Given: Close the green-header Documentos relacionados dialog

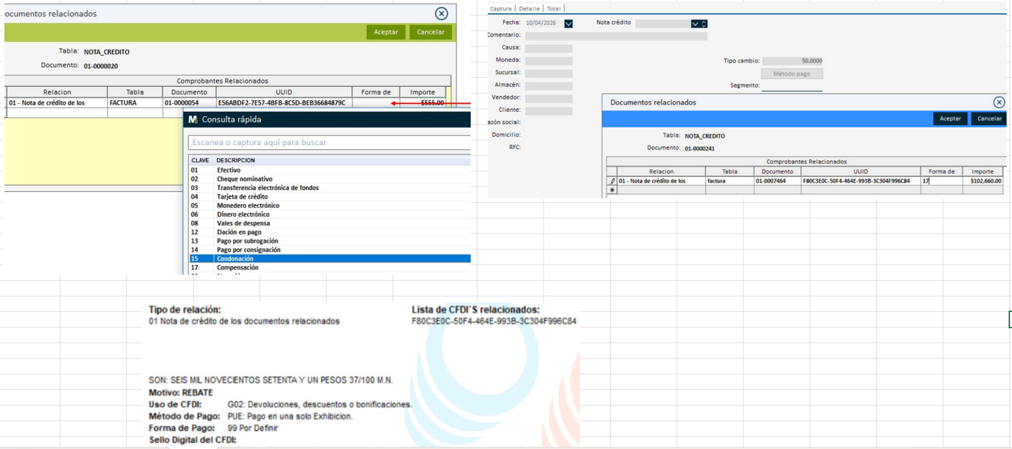Looking at the screenshot, I should click(441, 14).
